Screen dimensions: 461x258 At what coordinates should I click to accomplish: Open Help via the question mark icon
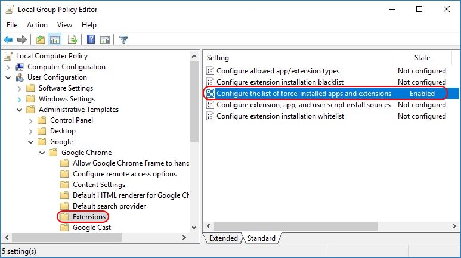pyautogui.click(x=91, y=39)
